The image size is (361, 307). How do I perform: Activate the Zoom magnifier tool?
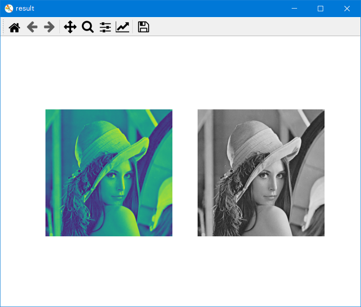pyautogui.click(x=88, y=27)
